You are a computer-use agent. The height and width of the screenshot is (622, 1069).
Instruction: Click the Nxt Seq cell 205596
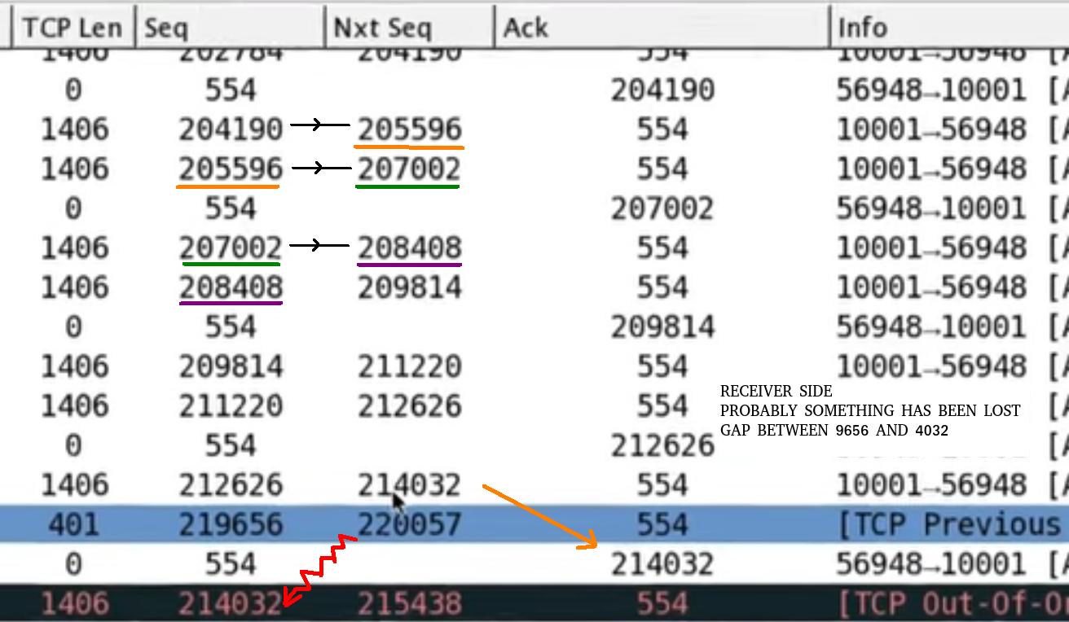click(409, 129)
